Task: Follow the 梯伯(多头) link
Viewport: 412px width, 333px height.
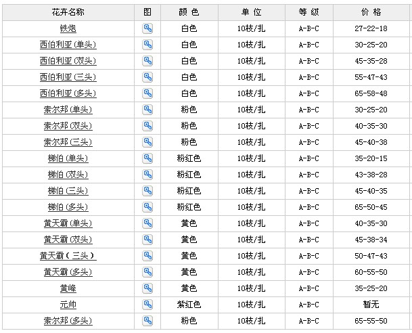Action: 68,207
